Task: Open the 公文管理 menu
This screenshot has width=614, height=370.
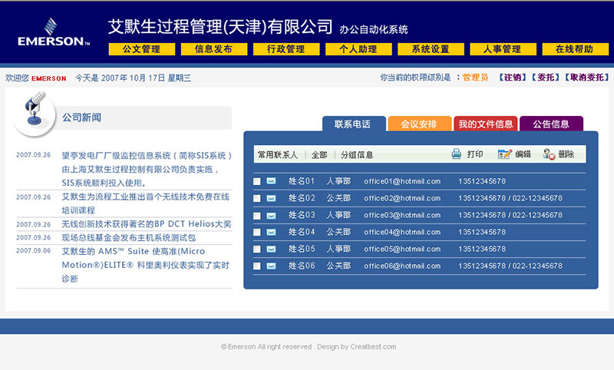Action: click(x=141, y=49)
